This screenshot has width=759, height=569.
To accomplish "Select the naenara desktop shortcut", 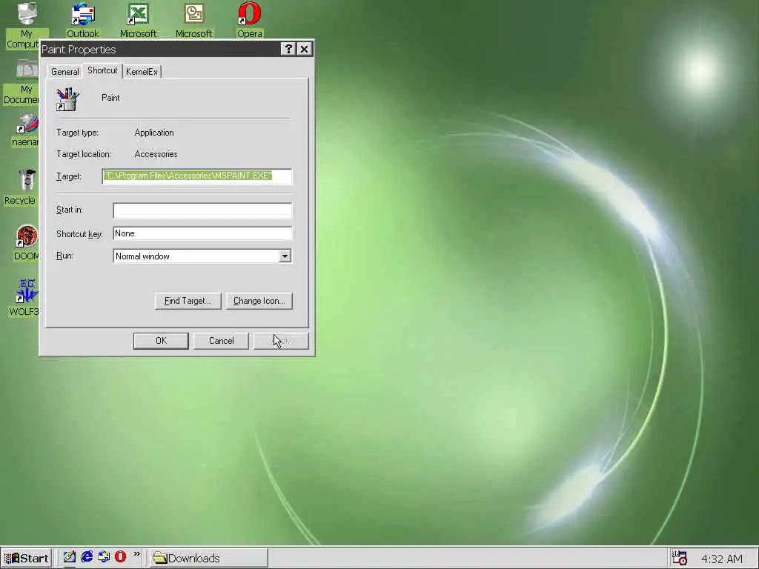I will (x=25, y=130).
